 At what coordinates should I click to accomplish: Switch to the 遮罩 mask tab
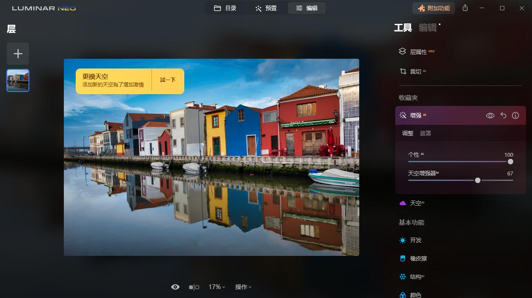(x=426, y=133)
